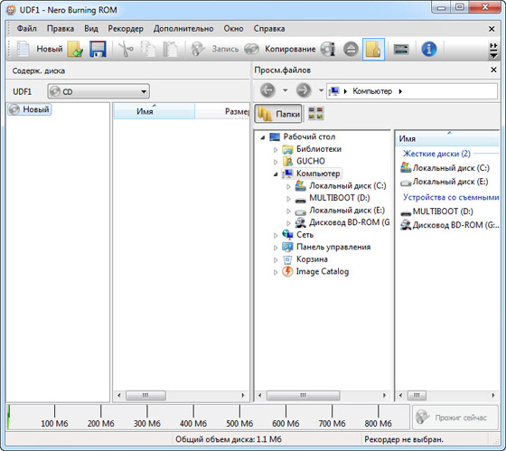Switch view with thumbnails icon
This screenshot has height=451, width=506.
pyautogui.click(x=316, y=114)
